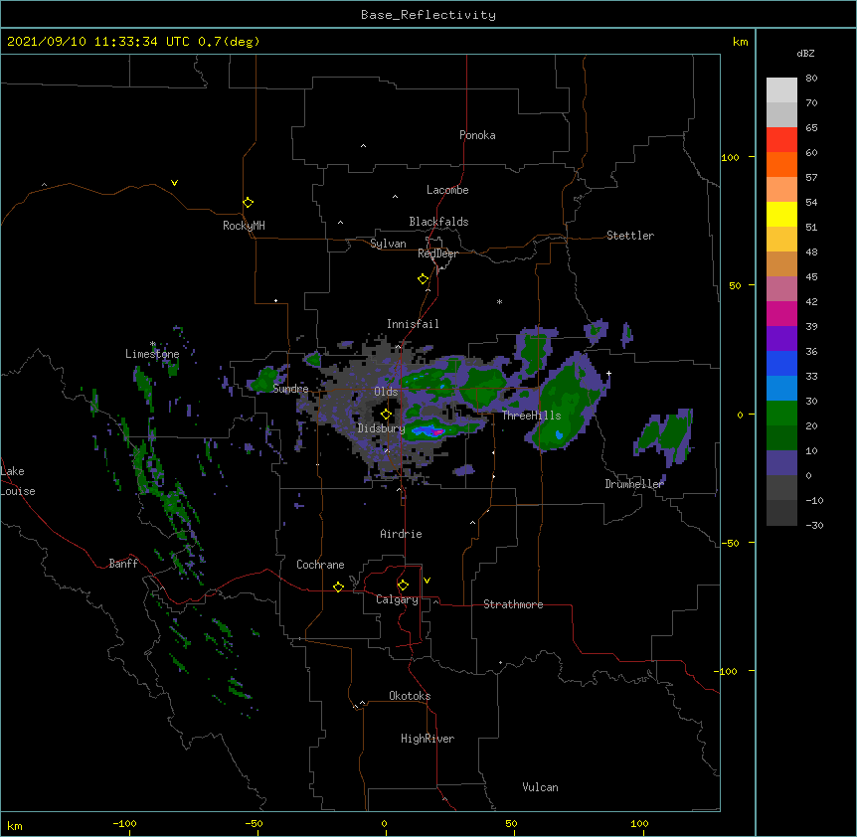Click the Limestone label
The width and height of the screenshot is (857, 837).
(152, 354)
